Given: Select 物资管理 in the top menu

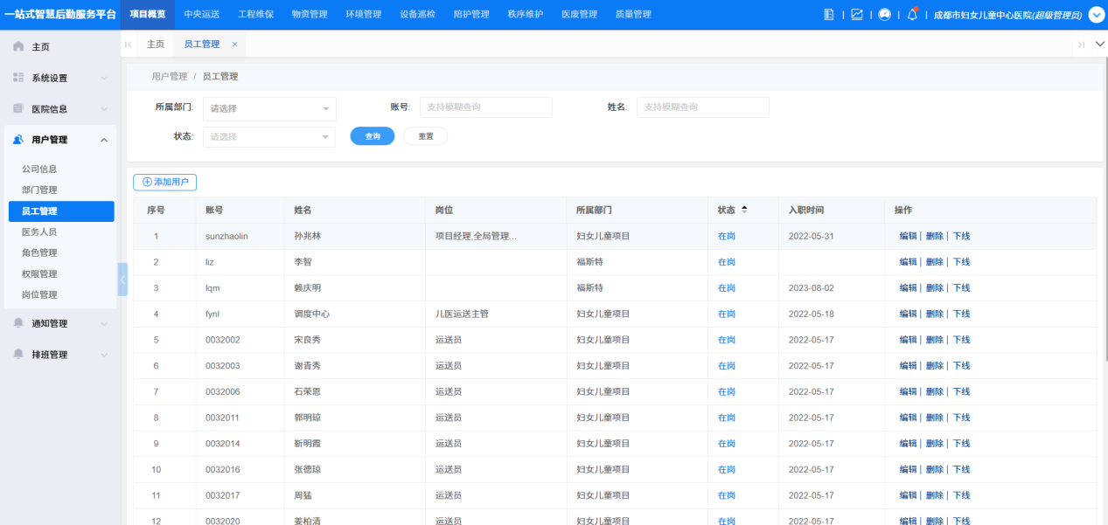Looking at the screenshot, I should (309, 15).
